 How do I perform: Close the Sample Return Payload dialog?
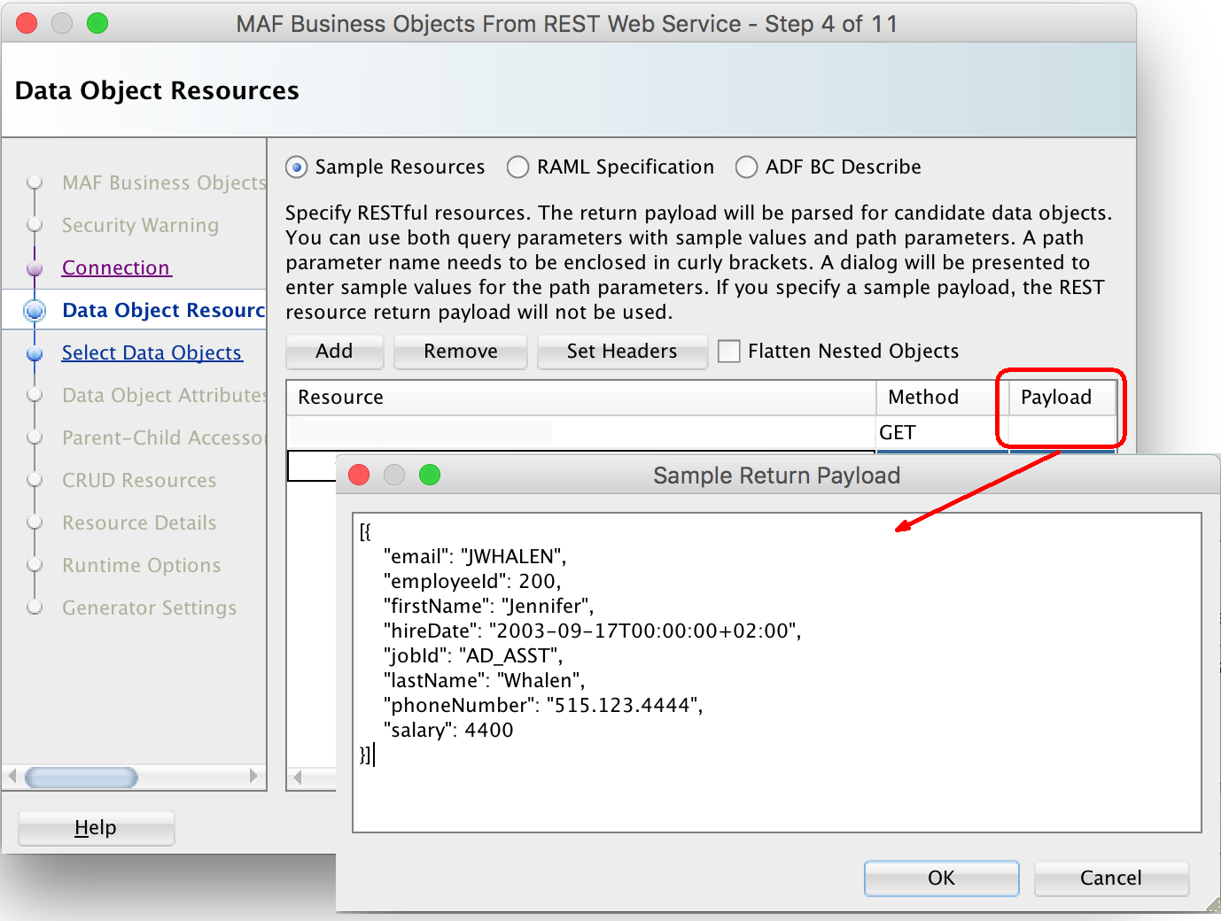pos(359,475)
